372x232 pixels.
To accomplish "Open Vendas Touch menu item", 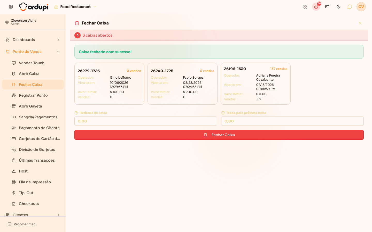I will (33, 63).
